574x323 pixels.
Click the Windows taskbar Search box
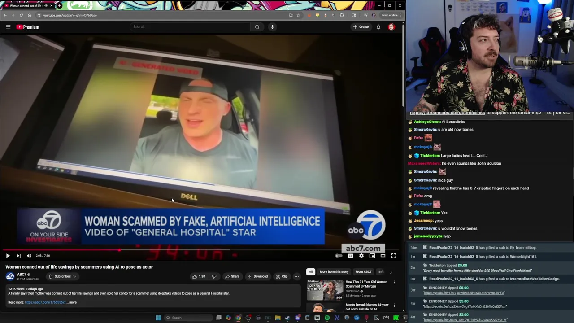click(x=188, y=318)
